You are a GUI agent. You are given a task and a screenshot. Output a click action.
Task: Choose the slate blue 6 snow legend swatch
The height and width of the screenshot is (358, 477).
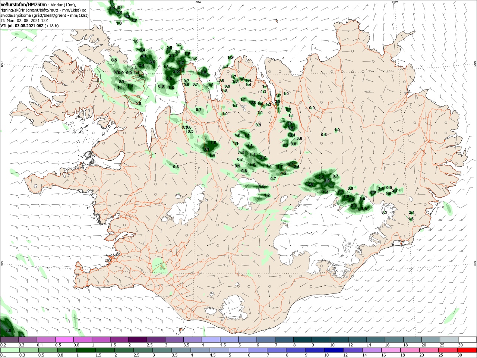[x=266, y=340]
